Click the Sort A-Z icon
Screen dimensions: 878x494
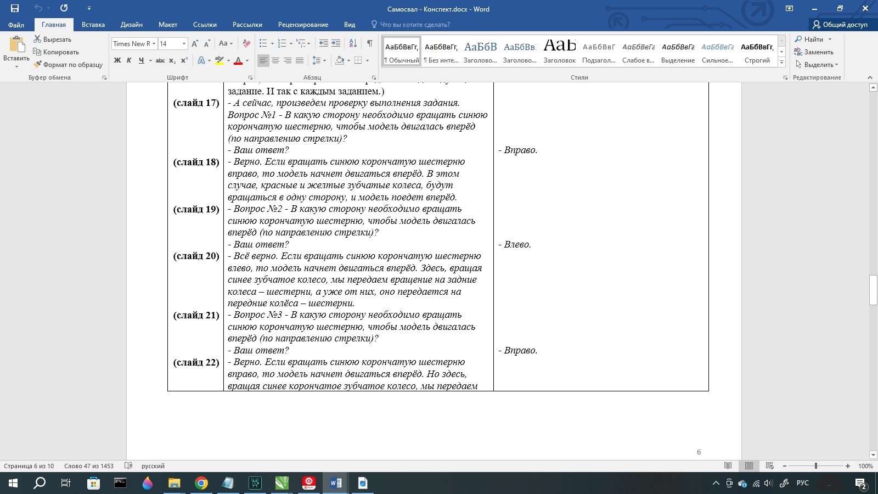(353, 43)
